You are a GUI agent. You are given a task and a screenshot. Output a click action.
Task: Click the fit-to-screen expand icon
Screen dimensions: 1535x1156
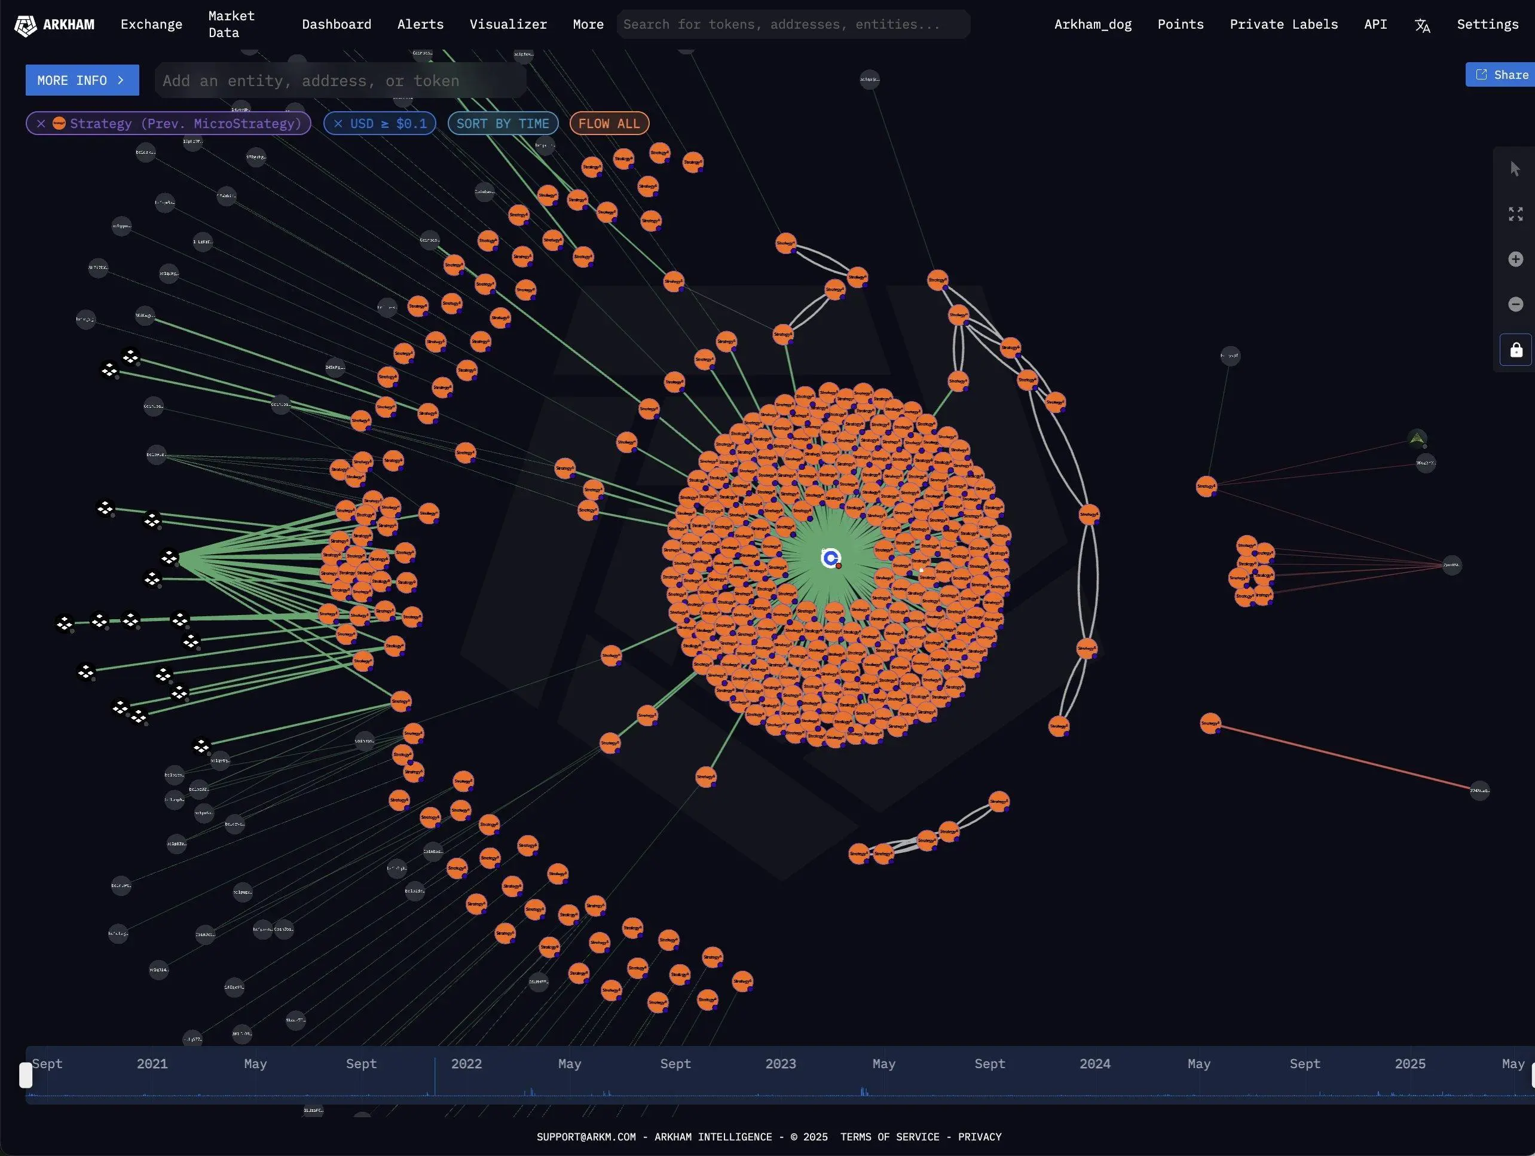pos(1515,214)
